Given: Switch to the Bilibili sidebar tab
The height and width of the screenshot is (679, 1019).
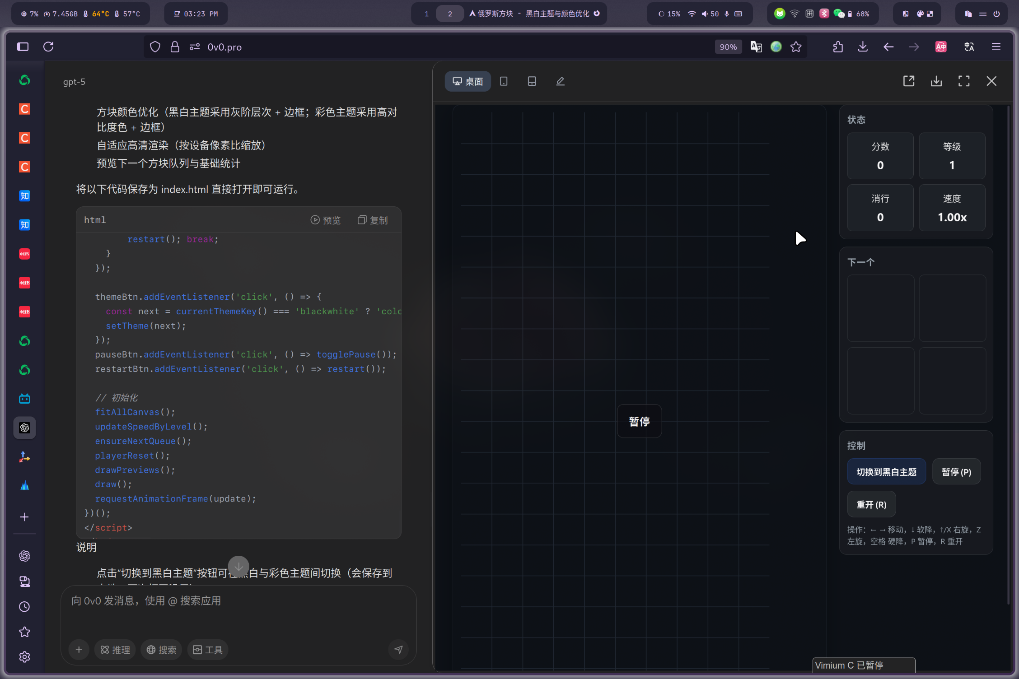Looking at the screenshot, I should coord(24,399).
